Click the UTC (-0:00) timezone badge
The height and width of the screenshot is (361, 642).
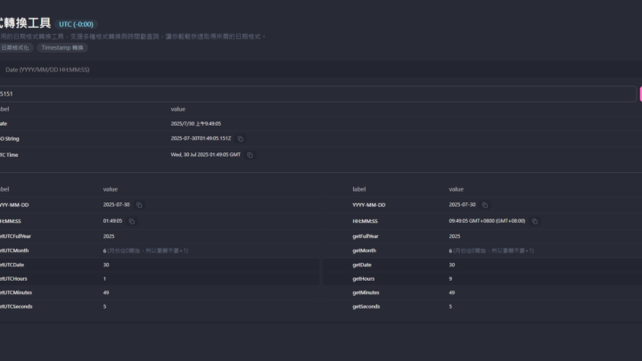75,24
